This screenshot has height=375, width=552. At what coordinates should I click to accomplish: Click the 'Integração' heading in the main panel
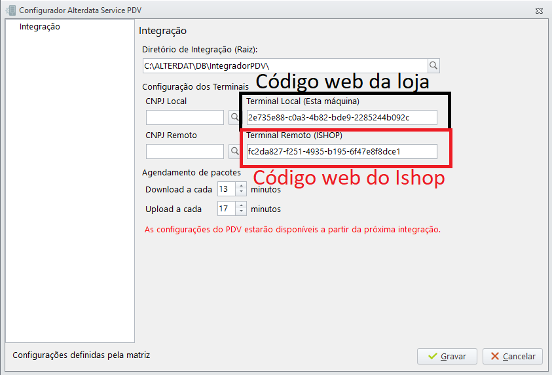click(x=162, y=31)
